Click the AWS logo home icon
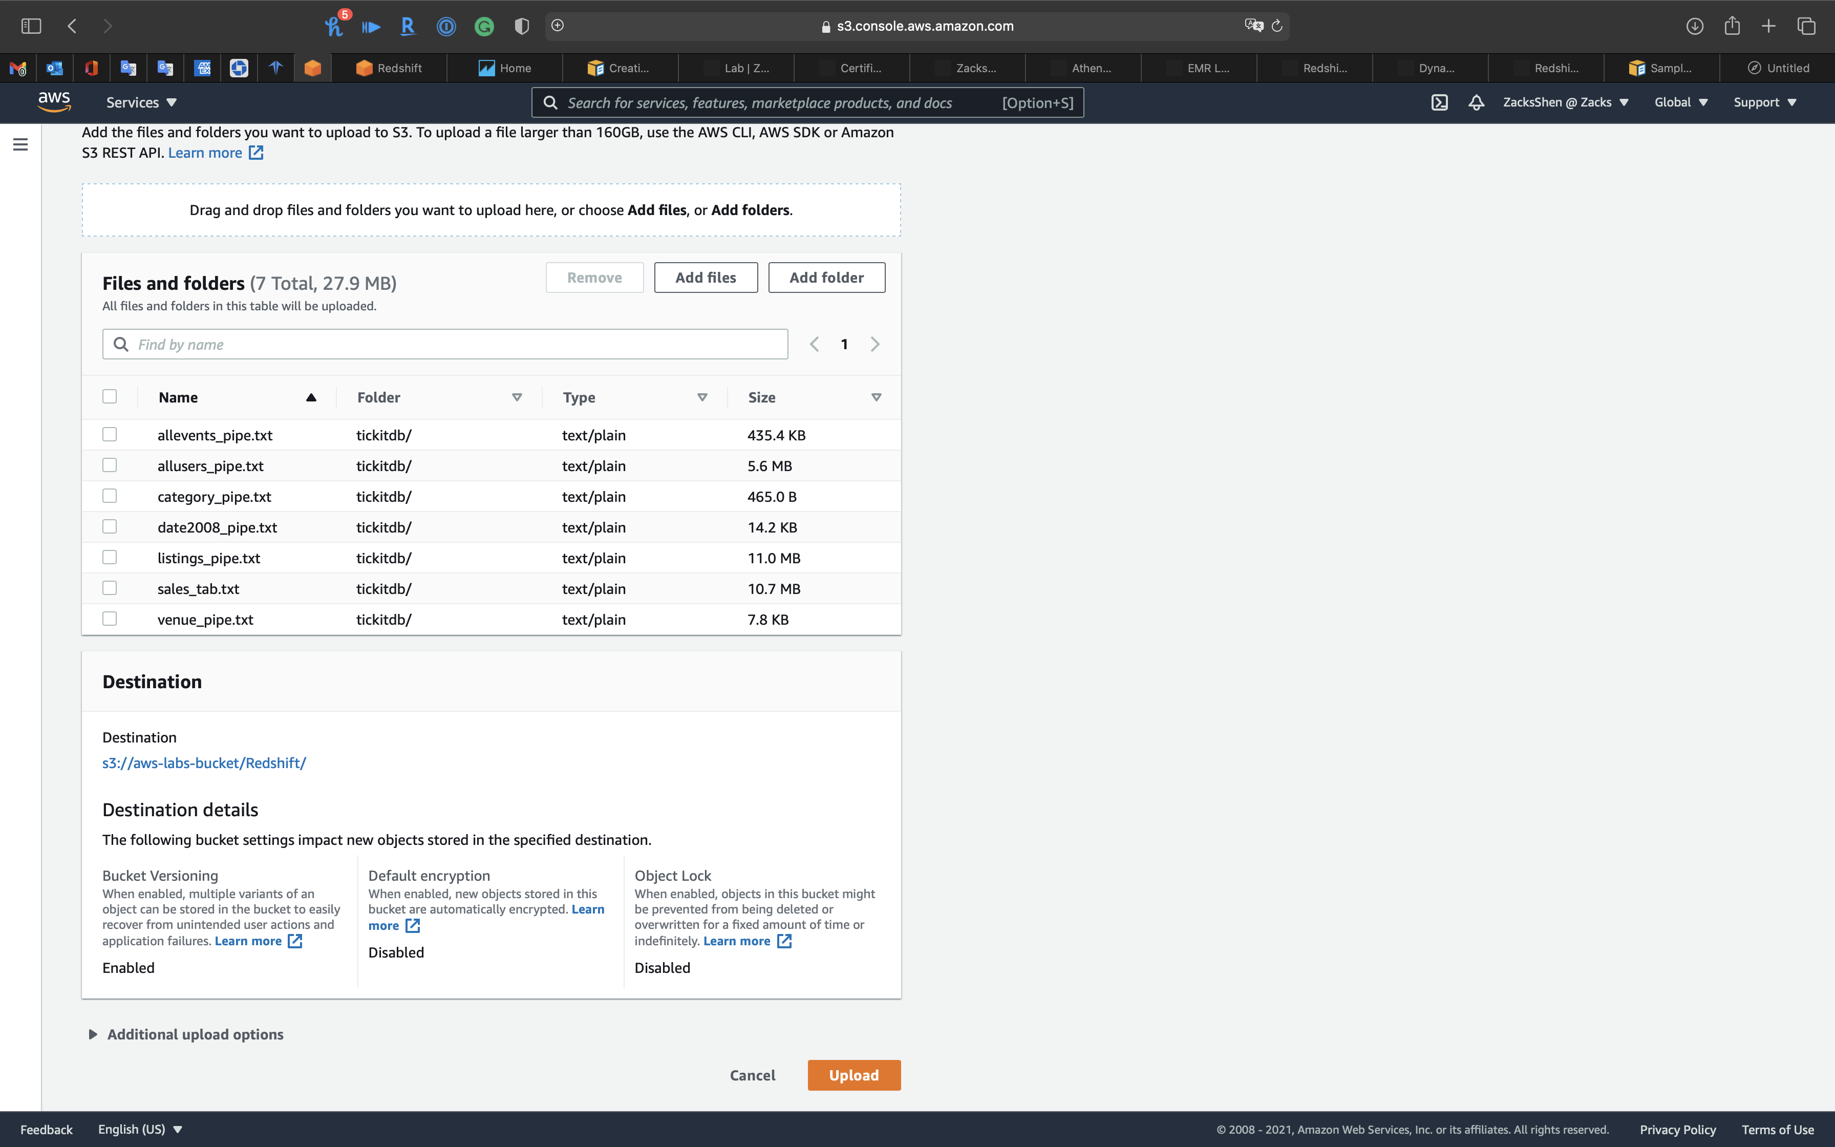This screenshot has height=1147, width=1835. click(x=54, y=102)
